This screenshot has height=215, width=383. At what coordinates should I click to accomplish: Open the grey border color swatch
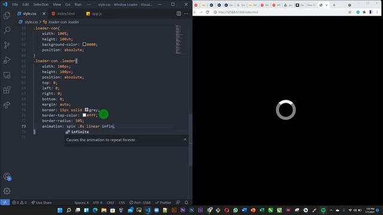click(86, 110)
